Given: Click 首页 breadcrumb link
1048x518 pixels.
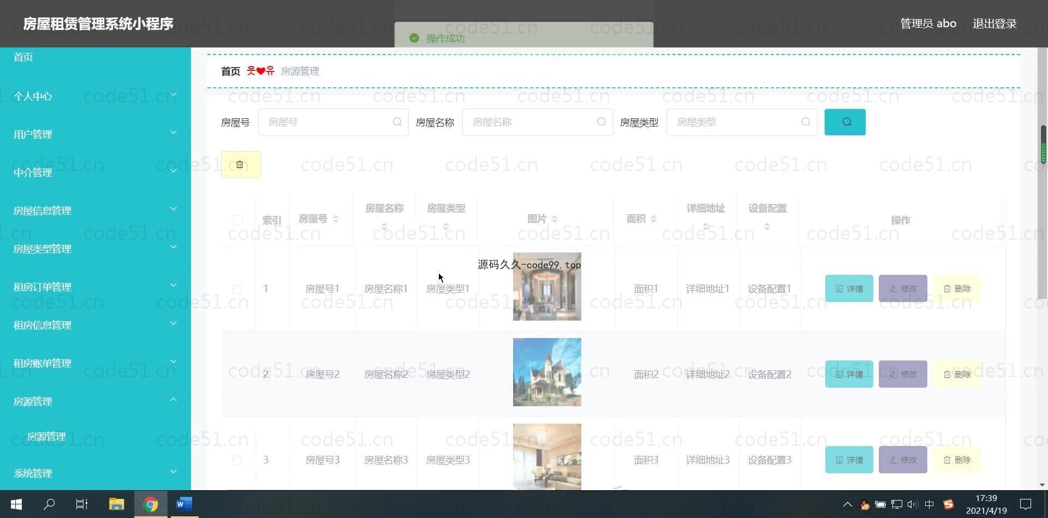Looking at the screenshot, I should (x=230, y=71).
